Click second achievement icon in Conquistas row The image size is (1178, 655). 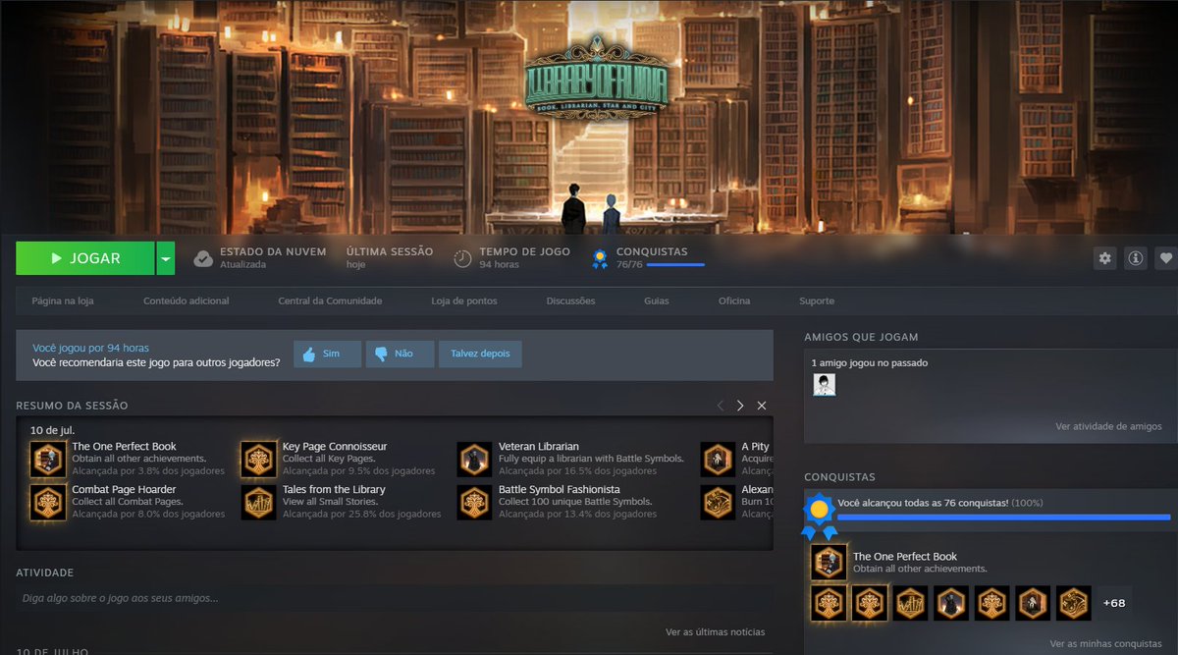coord(870,603)
